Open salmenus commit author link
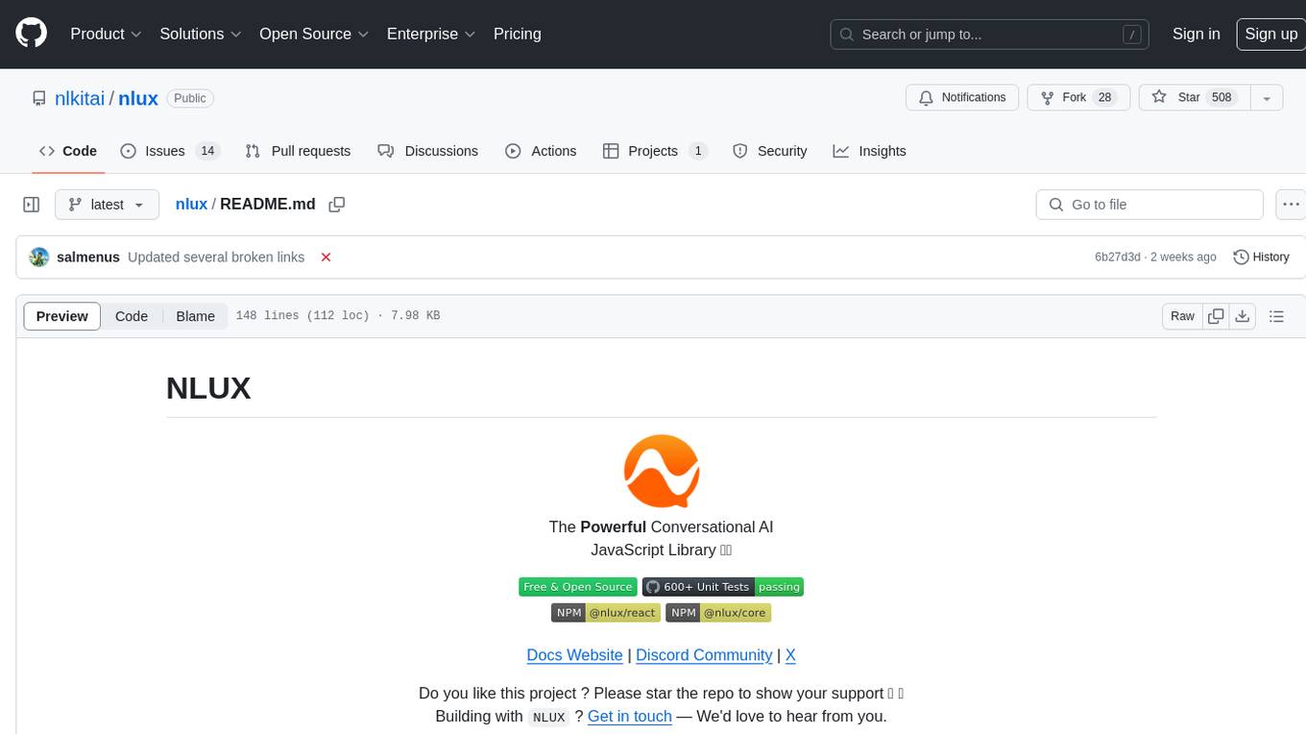Viewport: 1306px width, 734px height. point(88,257)
